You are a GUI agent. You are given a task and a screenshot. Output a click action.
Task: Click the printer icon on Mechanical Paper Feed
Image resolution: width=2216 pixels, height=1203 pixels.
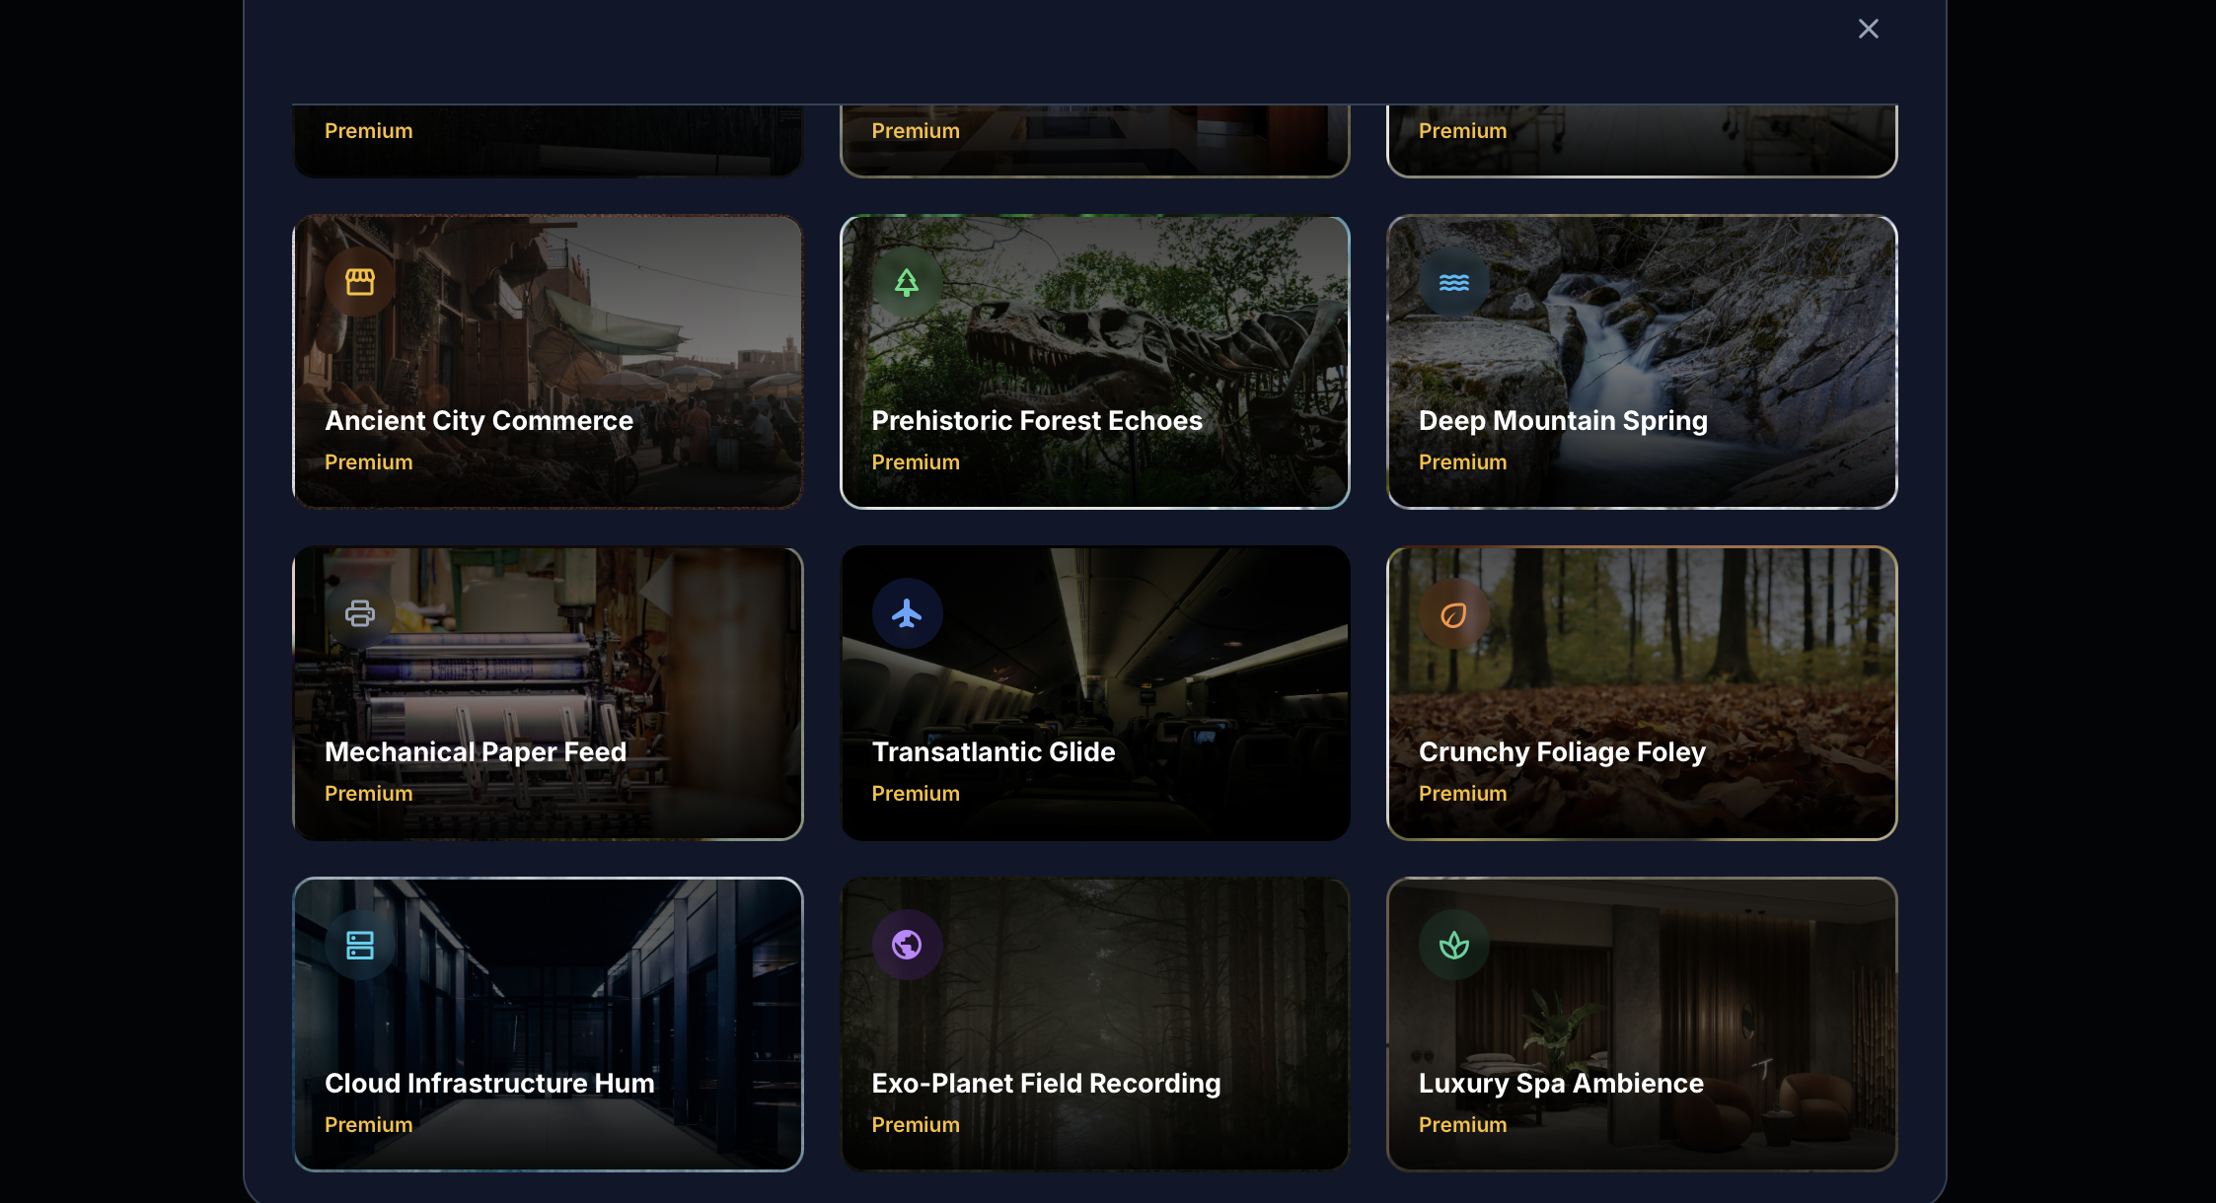360,613
